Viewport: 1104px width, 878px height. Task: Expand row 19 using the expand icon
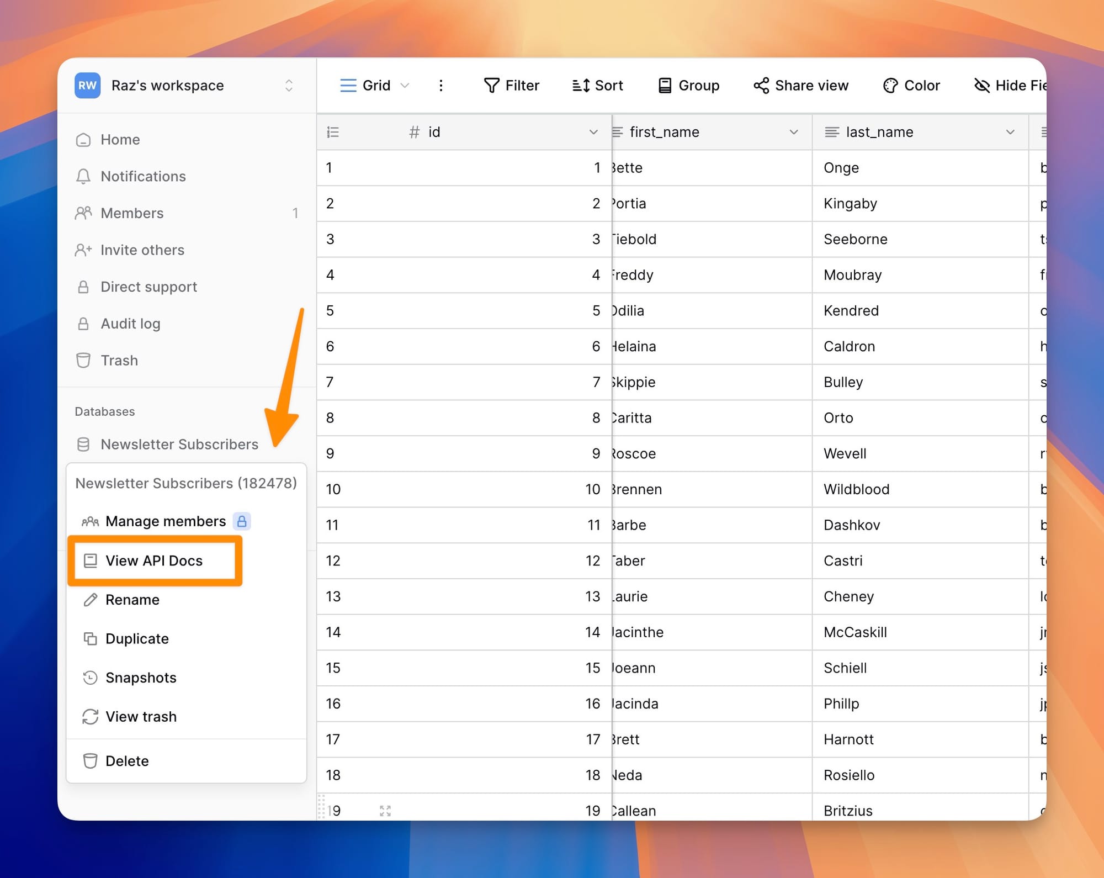385,810
